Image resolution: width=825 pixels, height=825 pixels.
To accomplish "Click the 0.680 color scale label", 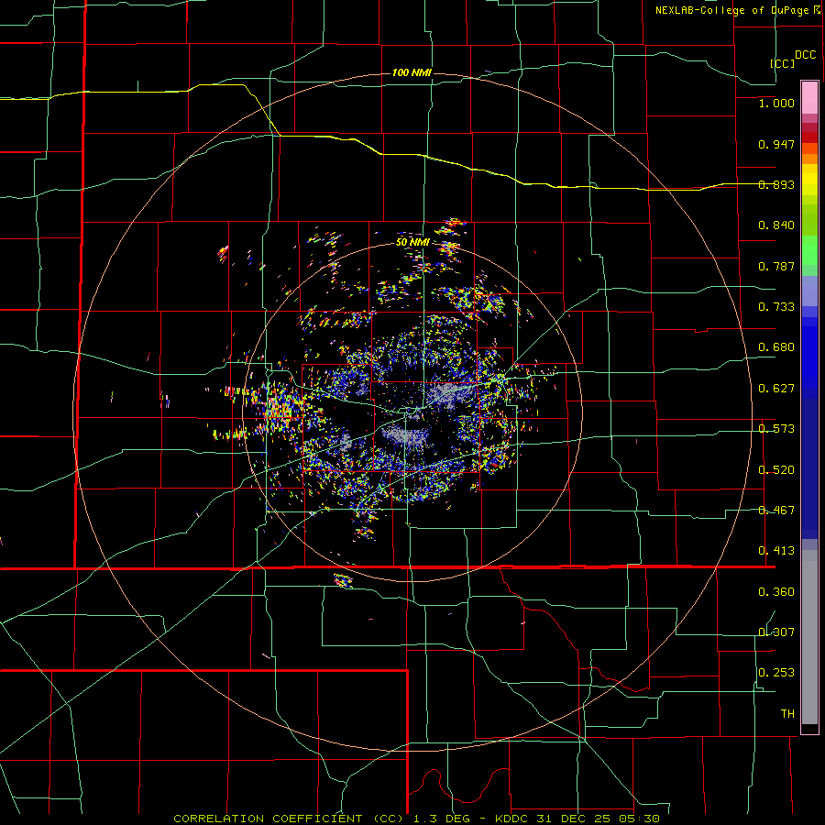I will (776, 347).
